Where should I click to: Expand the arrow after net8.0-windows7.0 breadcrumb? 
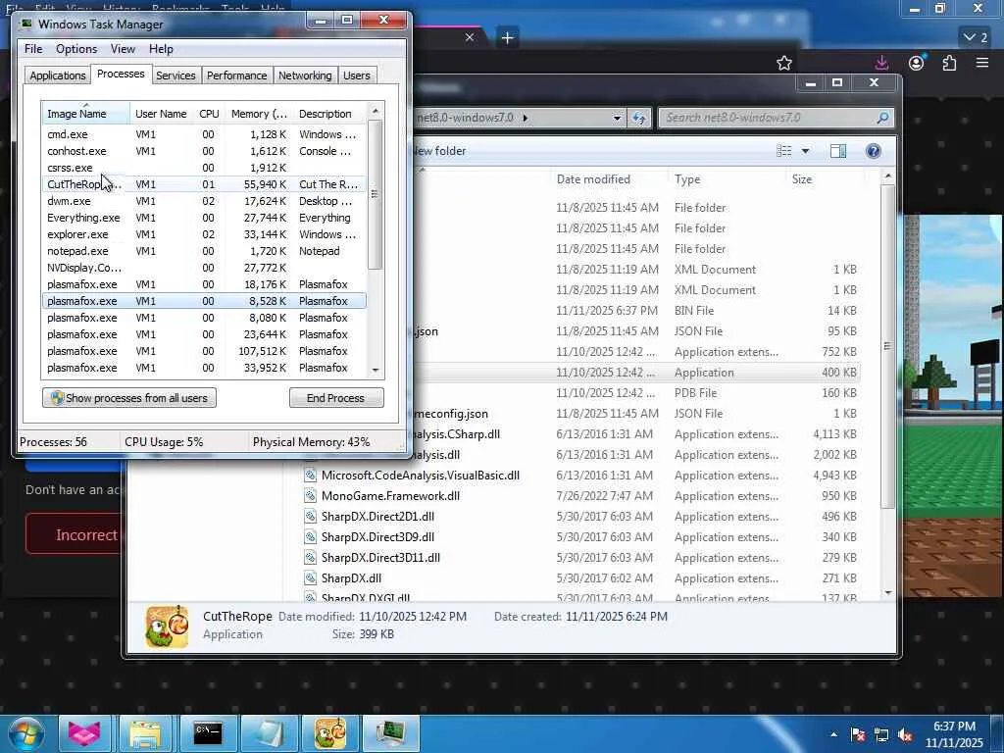click(526, 118)
